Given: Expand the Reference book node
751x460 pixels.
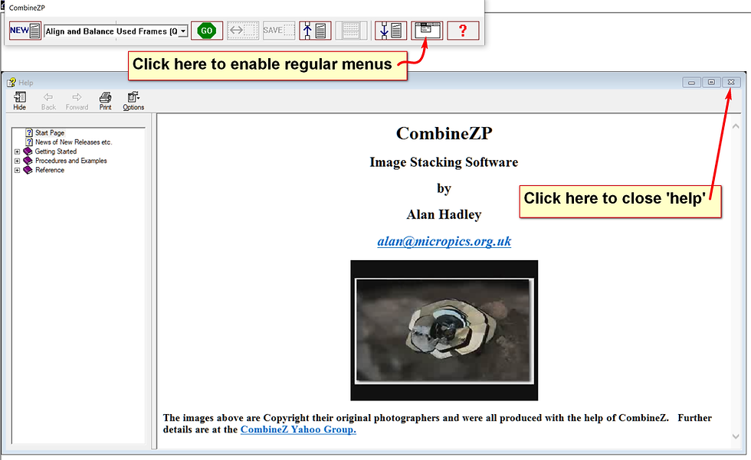Looking at the screenshot, I should coord(17,170).
